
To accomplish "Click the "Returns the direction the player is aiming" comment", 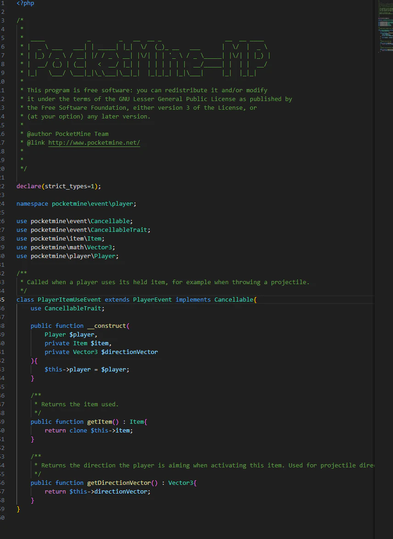I will (x=208, y=466).
